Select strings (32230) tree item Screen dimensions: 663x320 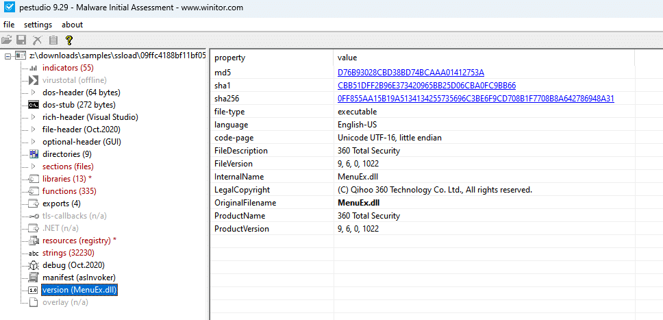(x=68, y=253)
